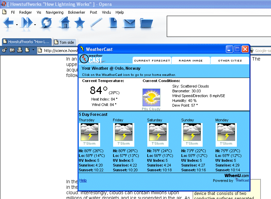Click the Help link in WeatherCast
The width and height of the screenshot is (271, 199).
[x=83, y=180]
